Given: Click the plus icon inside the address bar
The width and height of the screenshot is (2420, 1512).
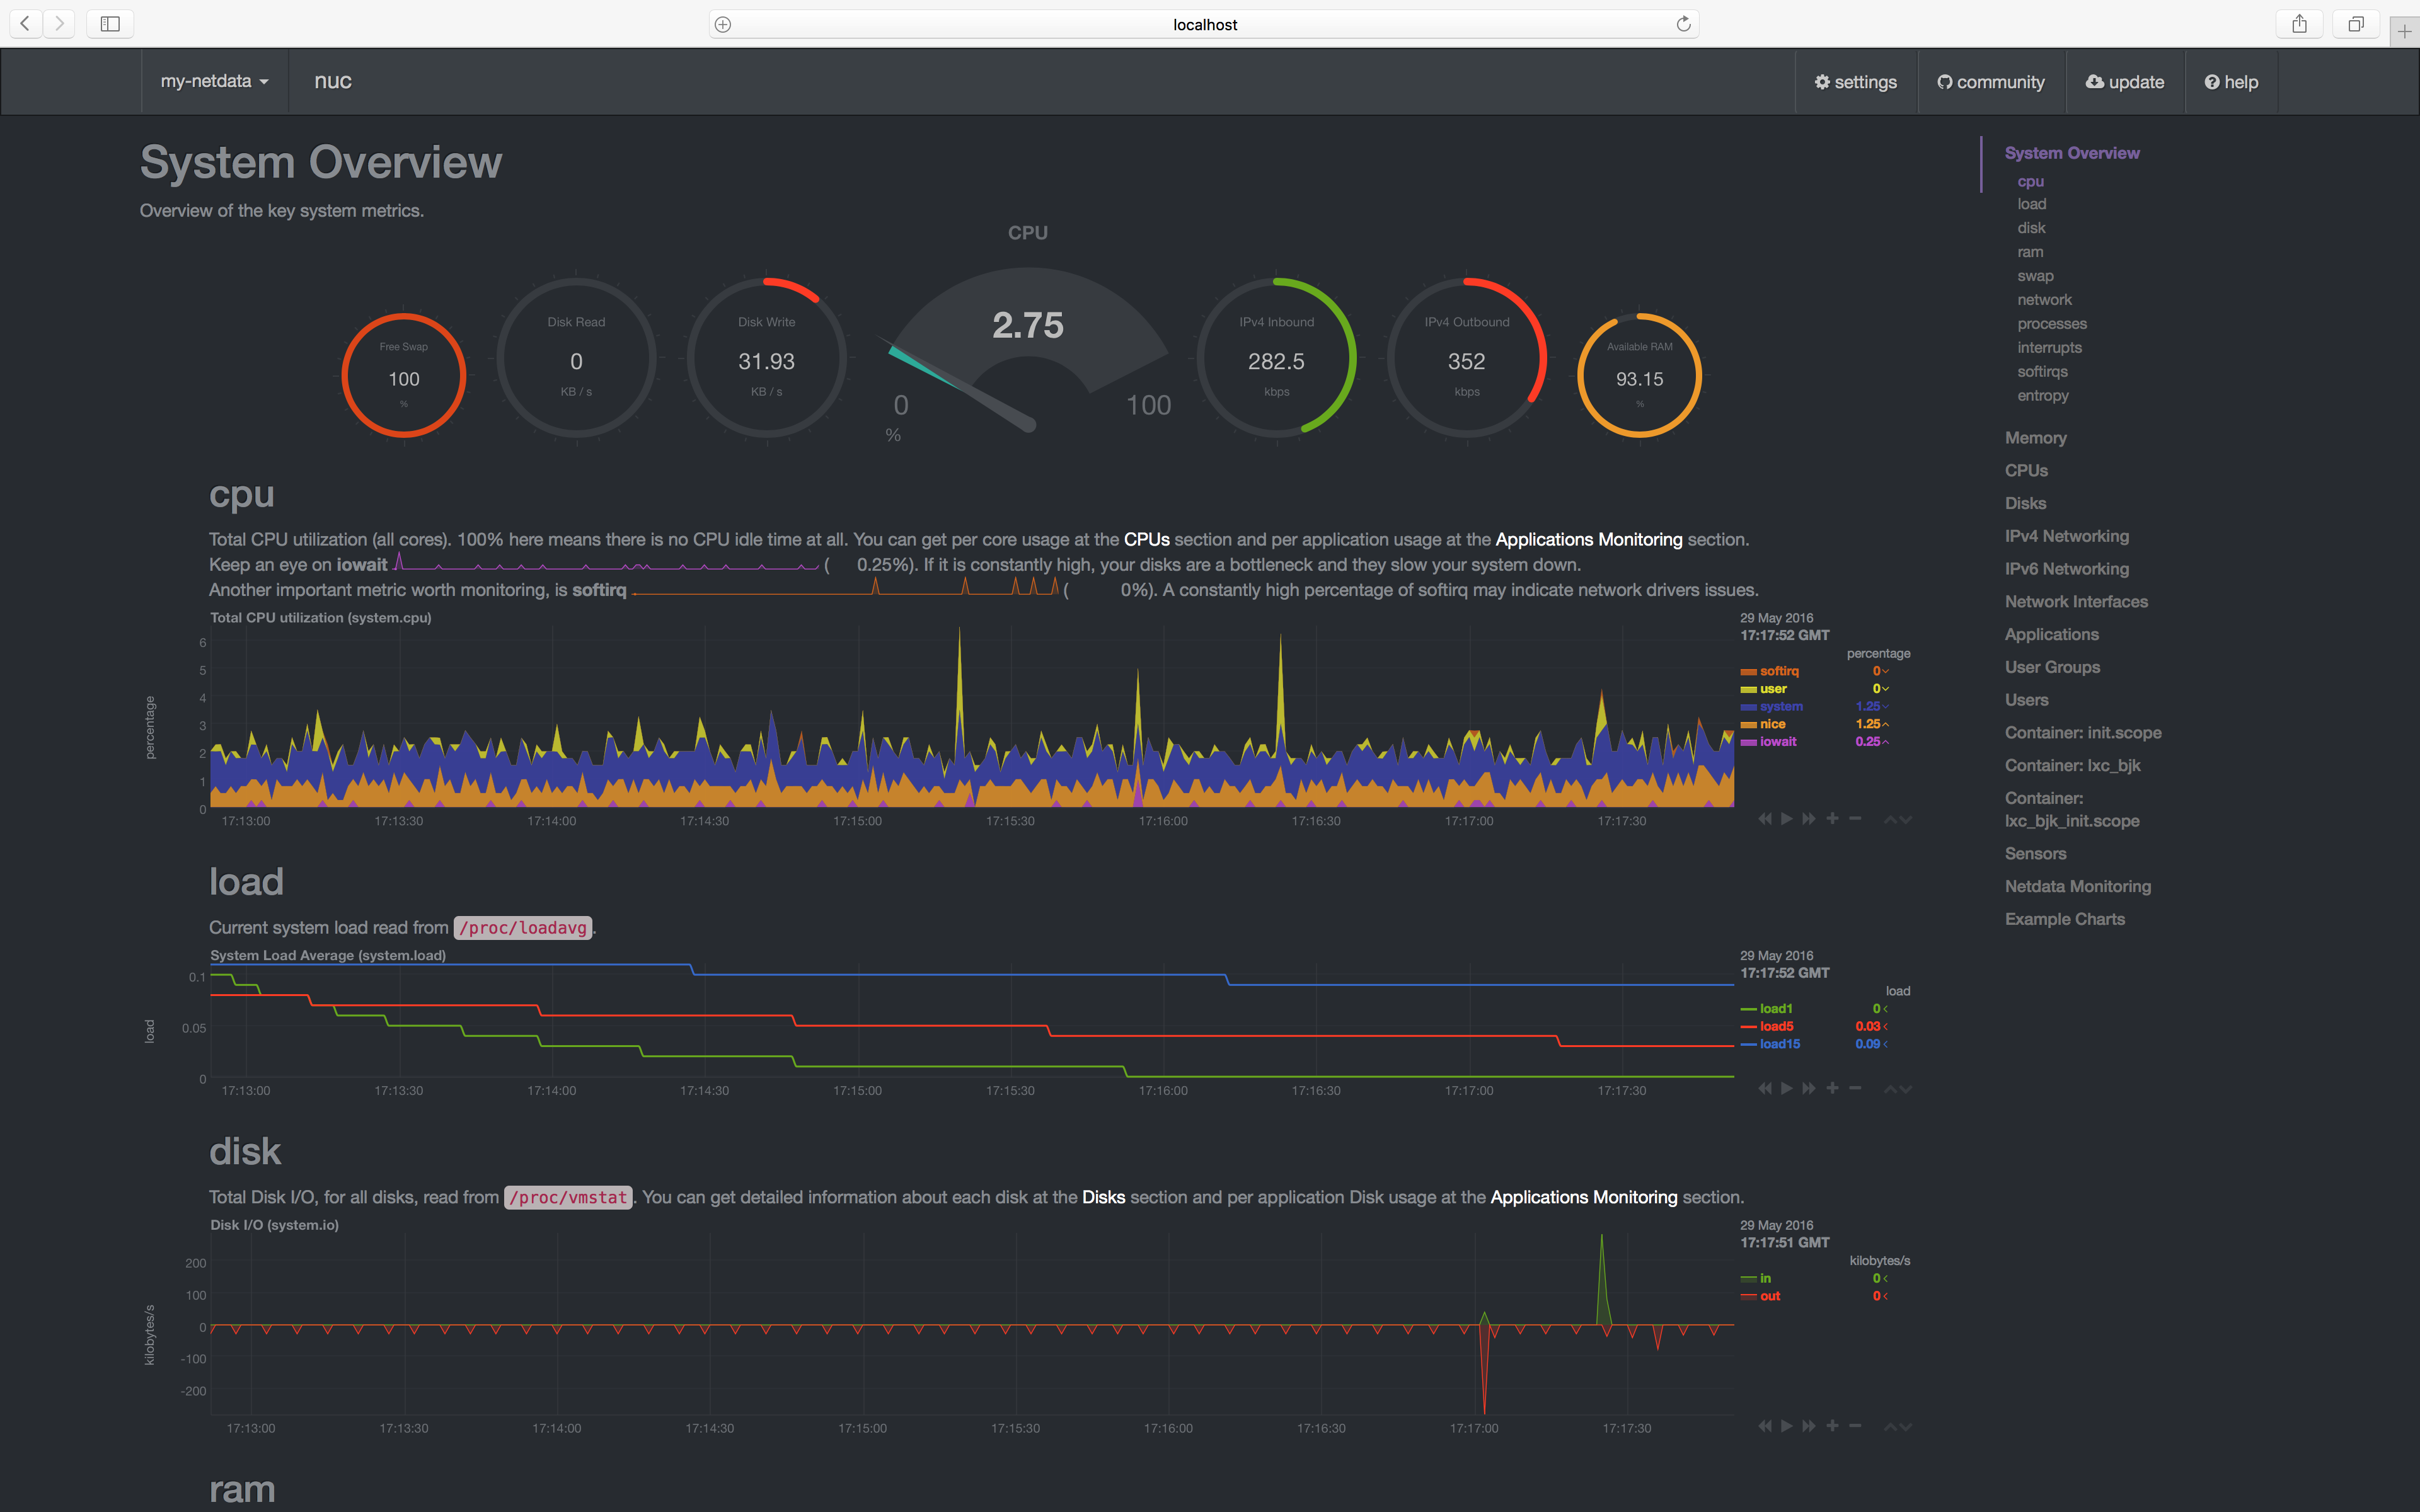Looking at the screenshot, I should (723, 24).
